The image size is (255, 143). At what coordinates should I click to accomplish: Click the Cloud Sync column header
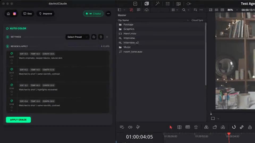tap(197, 20)
